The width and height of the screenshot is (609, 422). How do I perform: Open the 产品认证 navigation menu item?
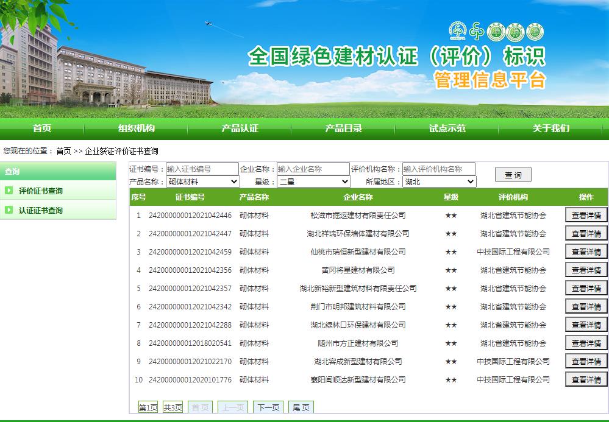(240, 128)
